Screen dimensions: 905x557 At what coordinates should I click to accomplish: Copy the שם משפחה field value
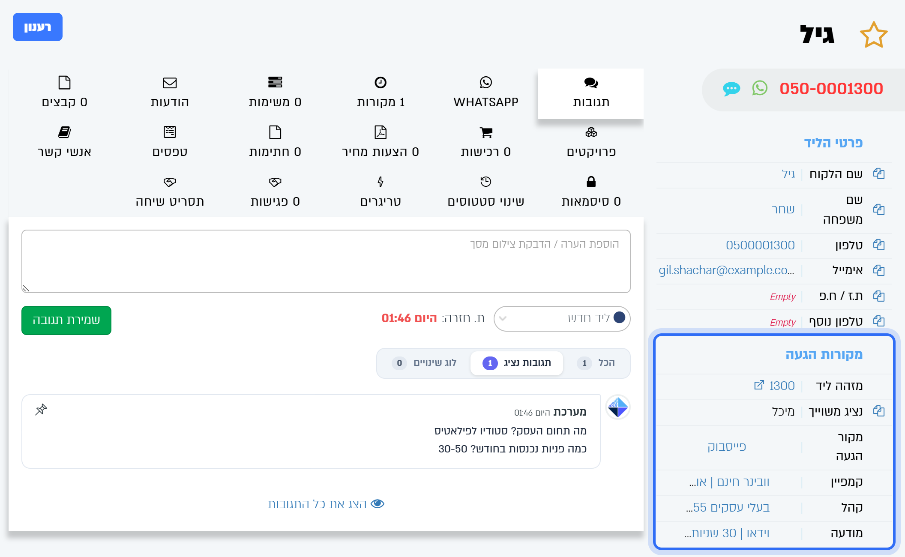coord(879,210)
